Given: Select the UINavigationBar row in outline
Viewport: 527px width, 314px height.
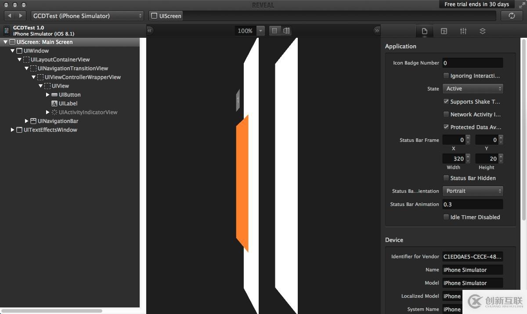Looking at the screenshot, I should coord(70,121).
